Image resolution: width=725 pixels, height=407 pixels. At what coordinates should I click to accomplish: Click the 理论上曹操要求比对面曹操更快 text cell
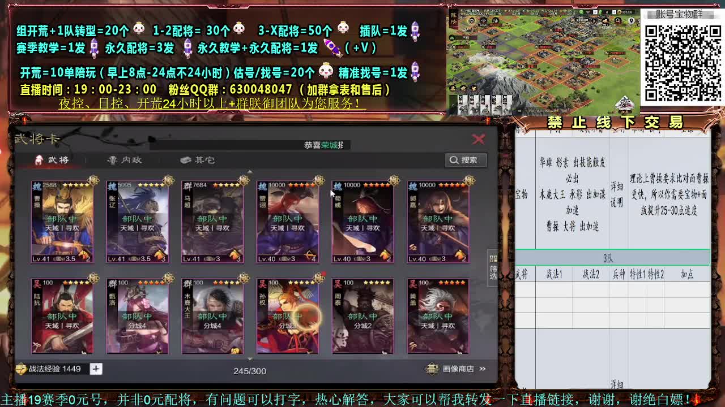pyautogui.click(x=669, y=194)
